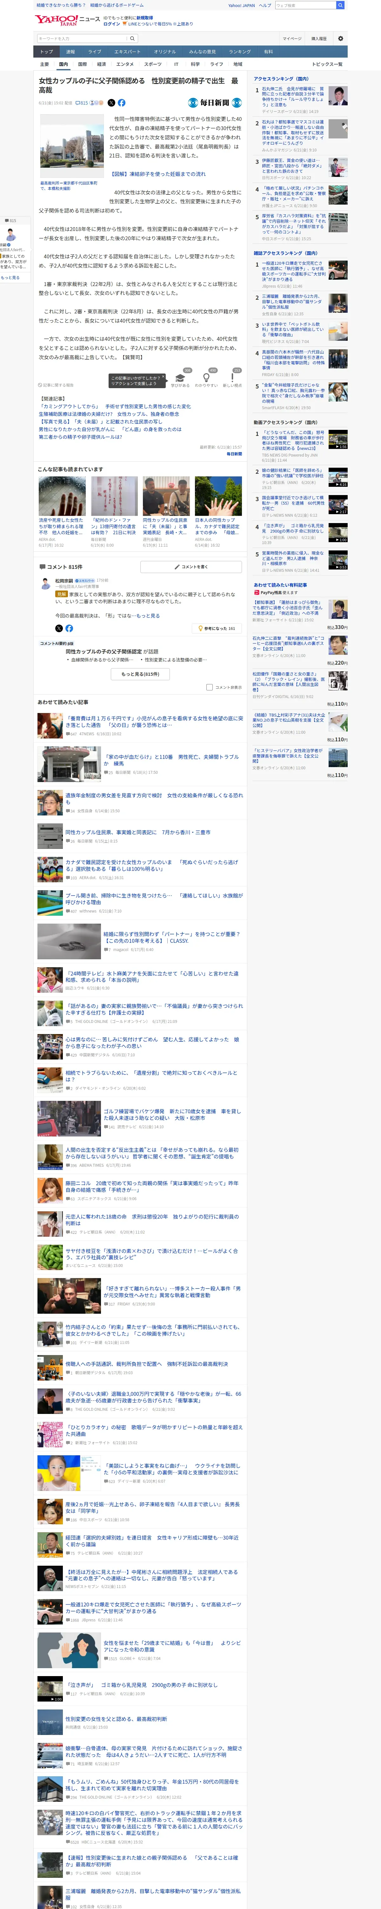
Task: Open the ランキング navigation tab
Action: tap(240, 52)
